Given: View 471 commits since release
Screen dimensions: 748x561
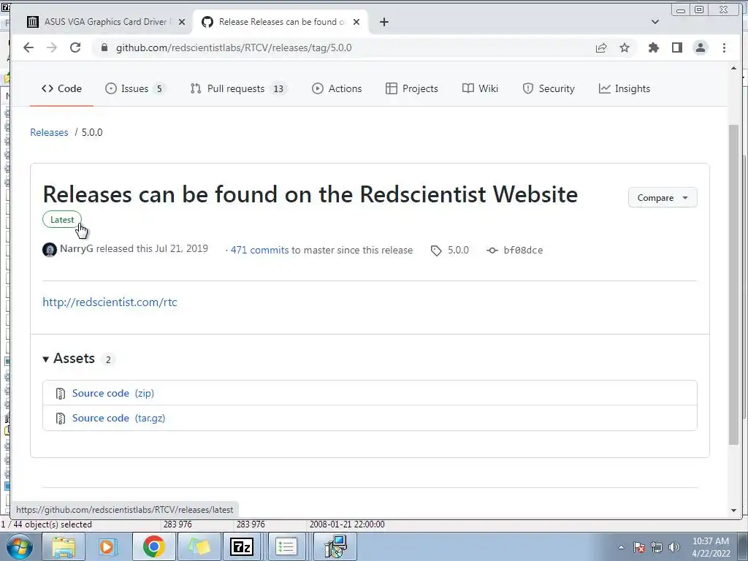Looking at the screenshot, I should [x=259, y=250].
